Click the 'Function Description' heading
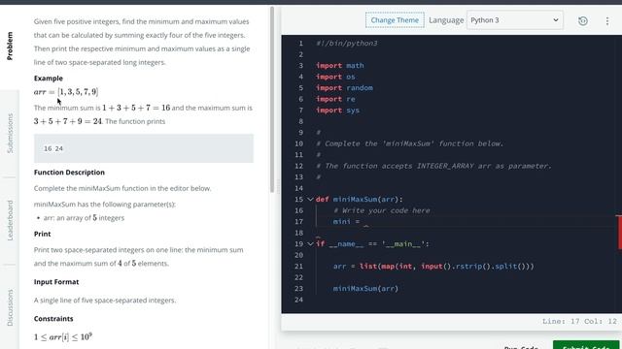Viewport: 622px width, 349px height. 69,173
